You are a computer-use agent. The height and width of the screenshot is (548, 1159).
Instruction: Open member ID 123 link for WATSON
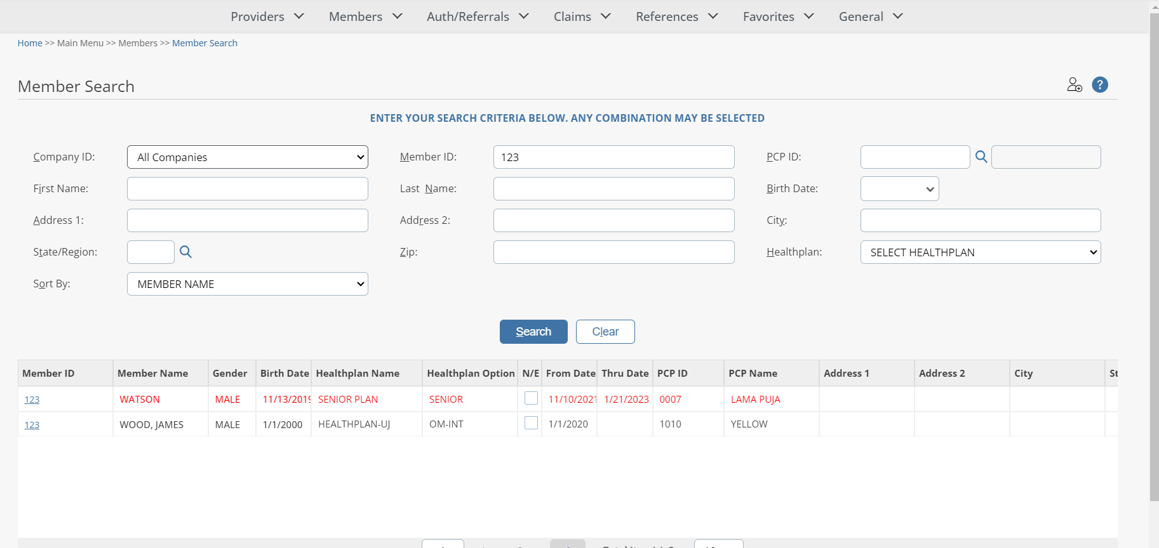pyautogui.click(x=32, y=400)
